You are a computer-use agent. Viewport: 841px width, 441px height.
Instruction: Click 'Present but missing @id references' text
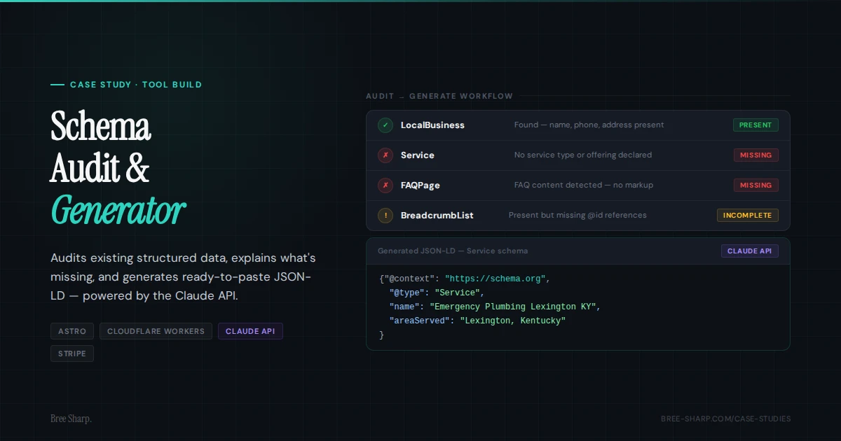(x=577, y=216)
